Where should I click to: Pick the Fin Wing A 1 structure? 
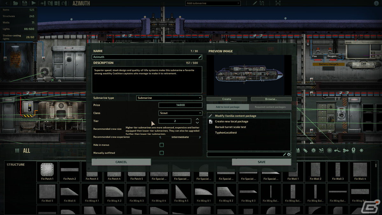point(92,194)
